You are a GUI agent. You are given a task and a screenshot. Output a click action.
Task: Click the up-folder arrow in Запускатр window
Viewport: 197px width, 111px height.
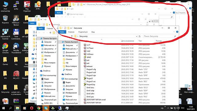tap(72, 36)
